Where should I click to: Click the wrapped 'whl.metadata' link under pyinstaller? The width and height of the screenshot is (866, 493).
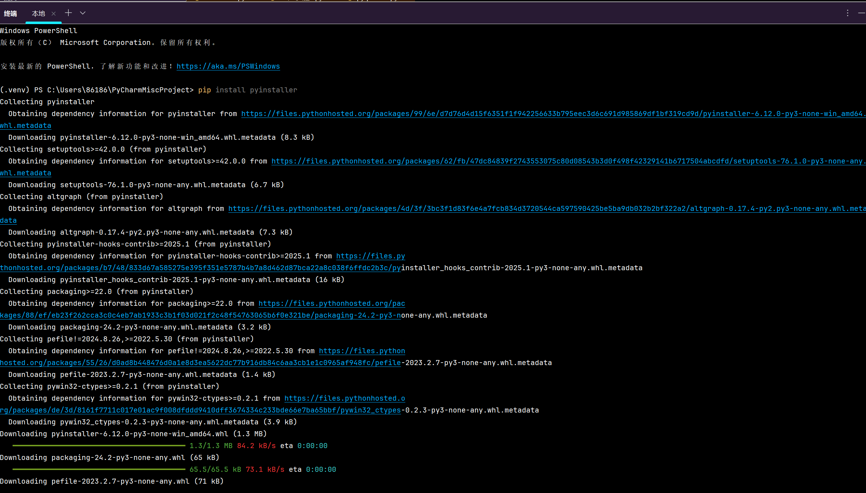click(x=26, y=126)
